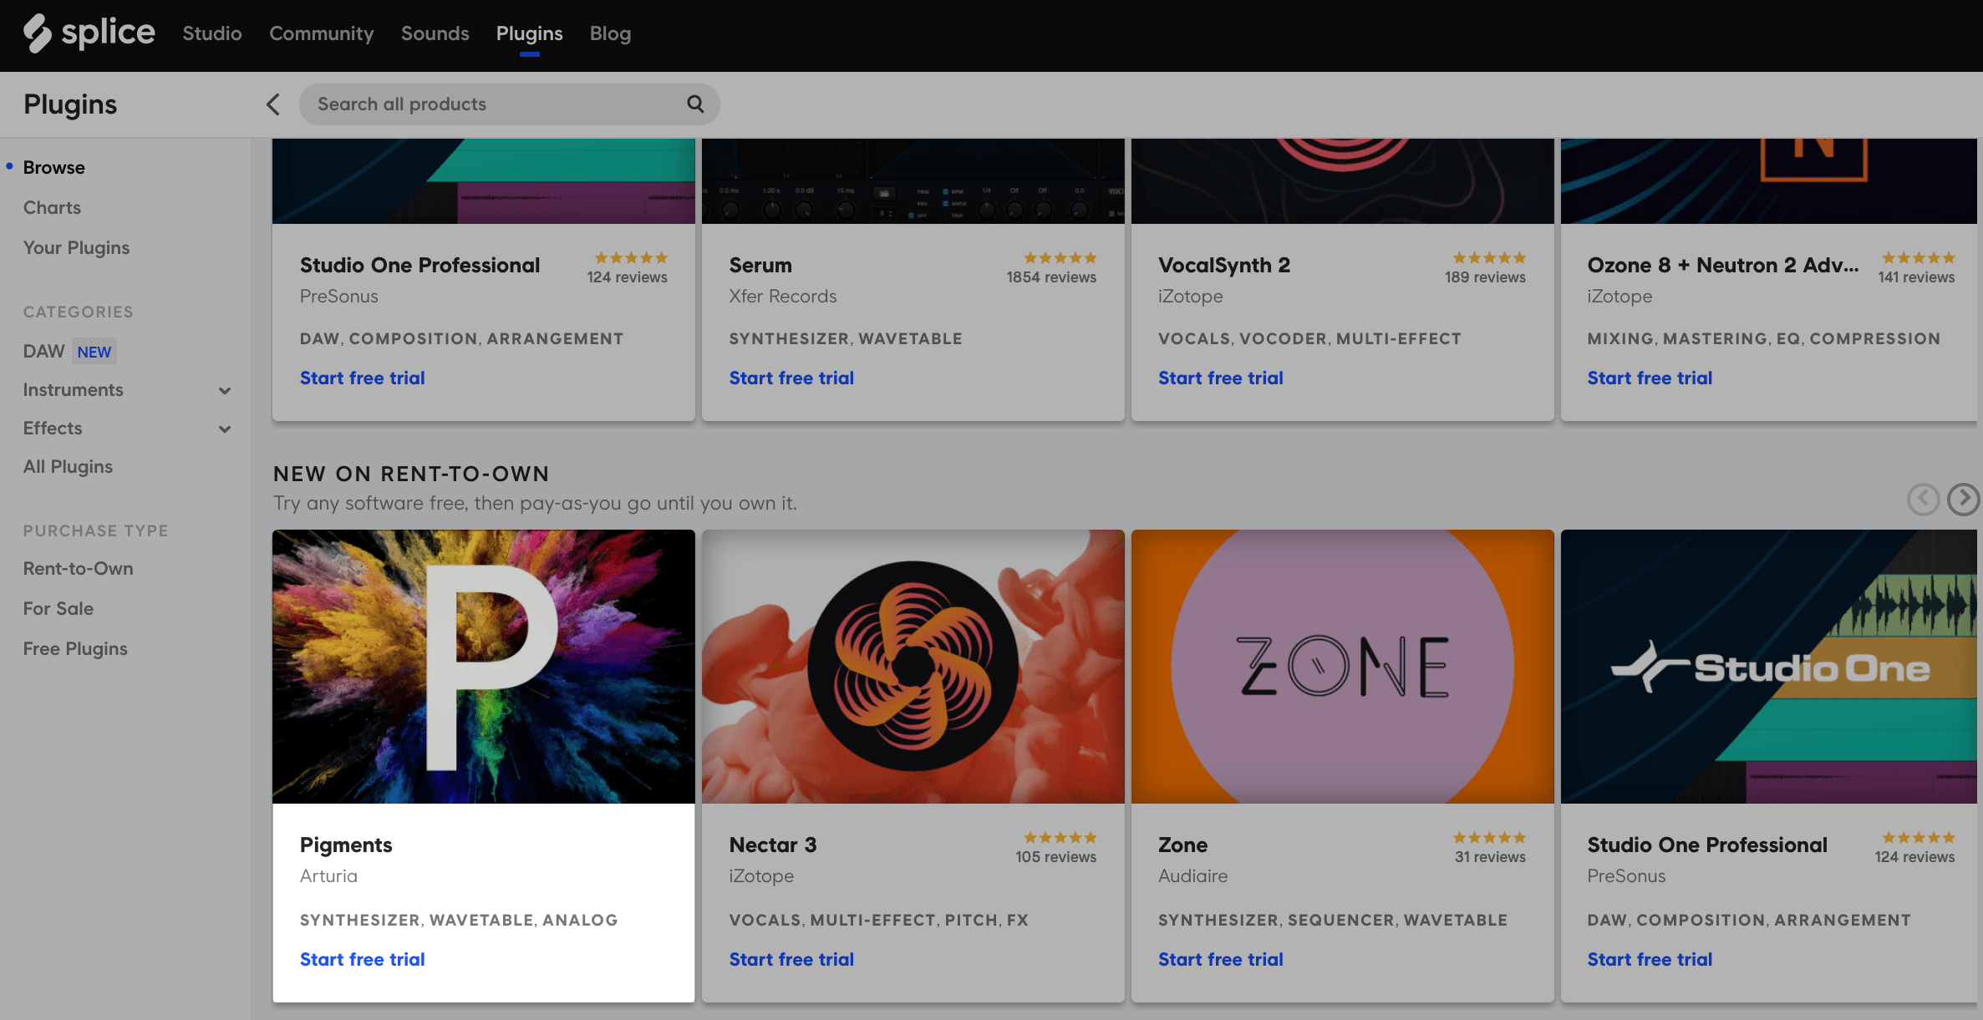Open the Studio One logo thumbnail

tap(1769, 667)
